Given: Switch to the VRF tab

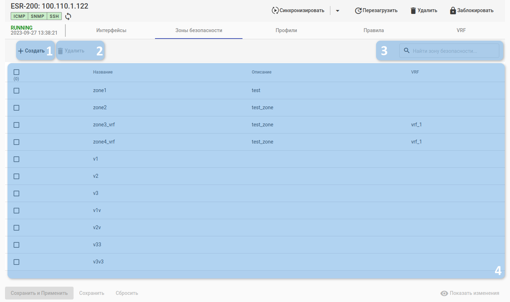Looking at the screenshot, I should tap(461, 30).
